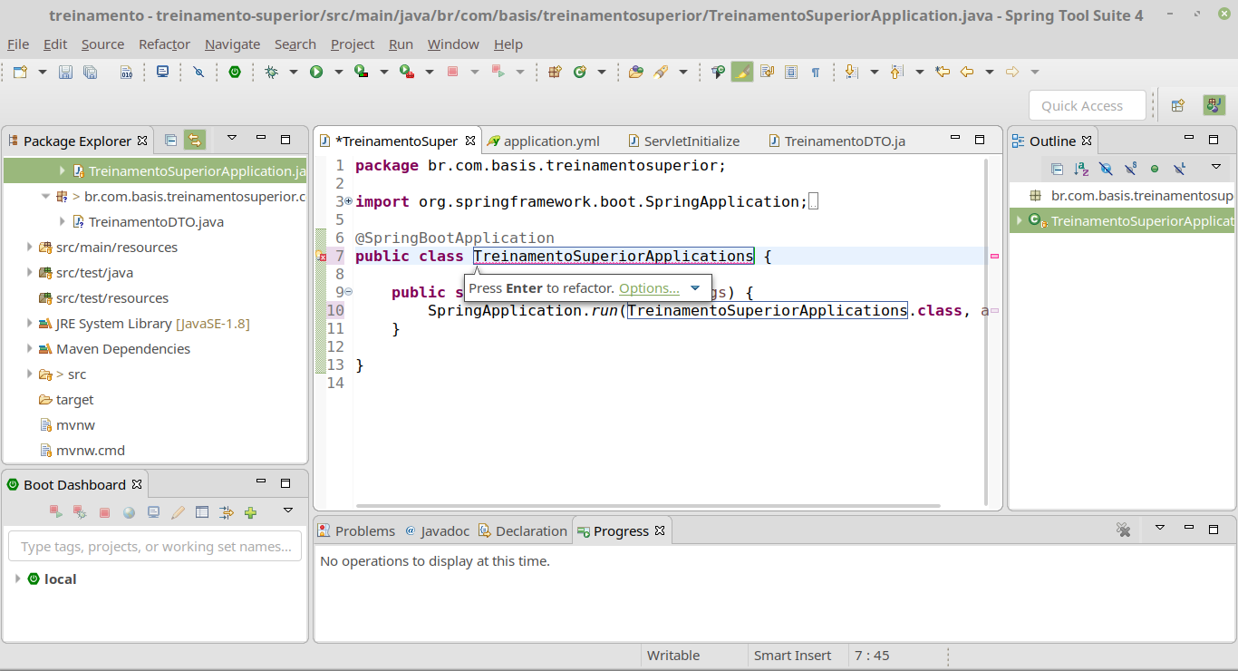
Task: Toggle Mark Occurrences highlighter in toolbar
Action: click(742, 72)
